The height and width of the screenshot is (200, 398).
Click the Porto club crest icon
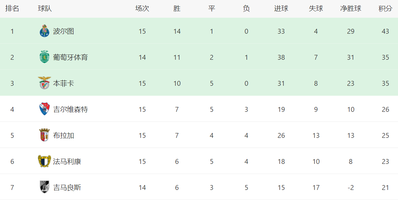pos(44,31)
